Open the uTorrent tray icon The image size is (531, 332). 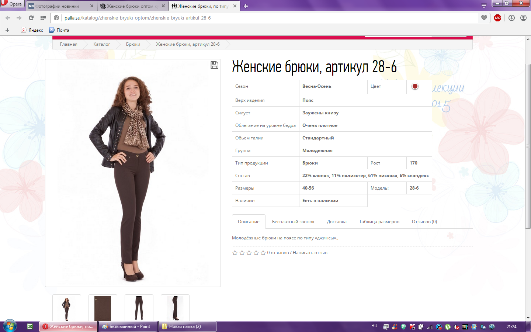point(448,327)
